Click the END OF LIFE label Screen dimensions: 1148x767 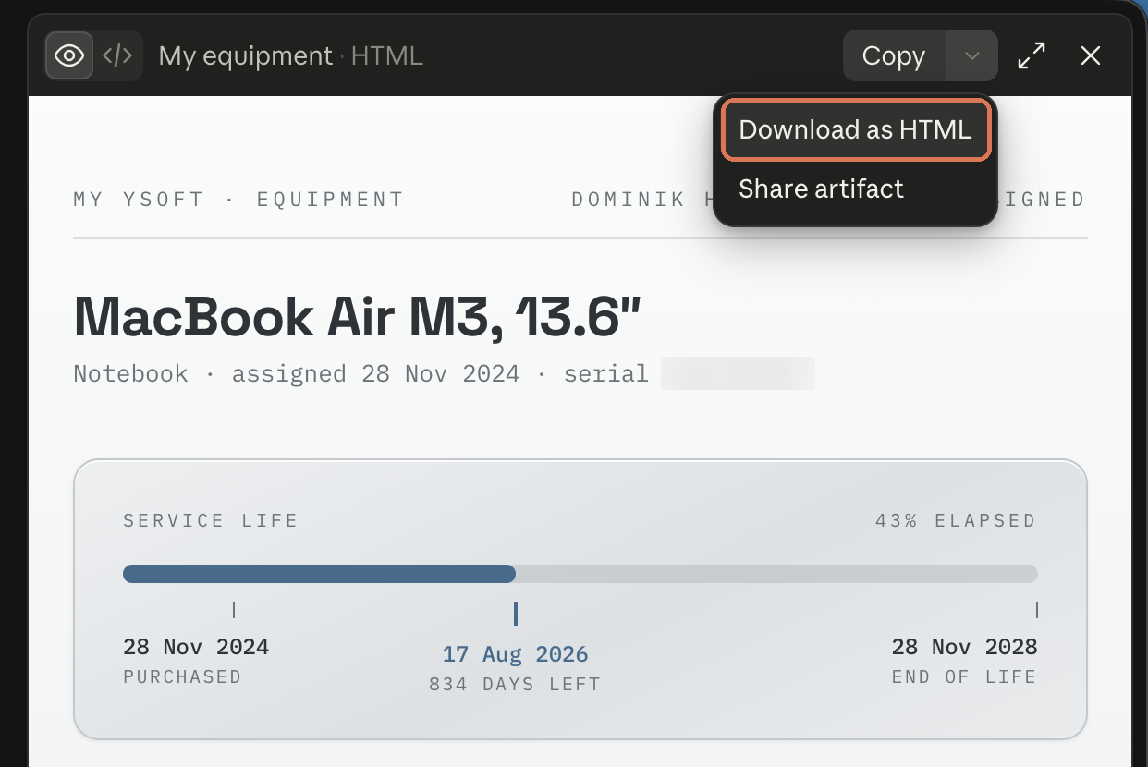tap(964, 676)
